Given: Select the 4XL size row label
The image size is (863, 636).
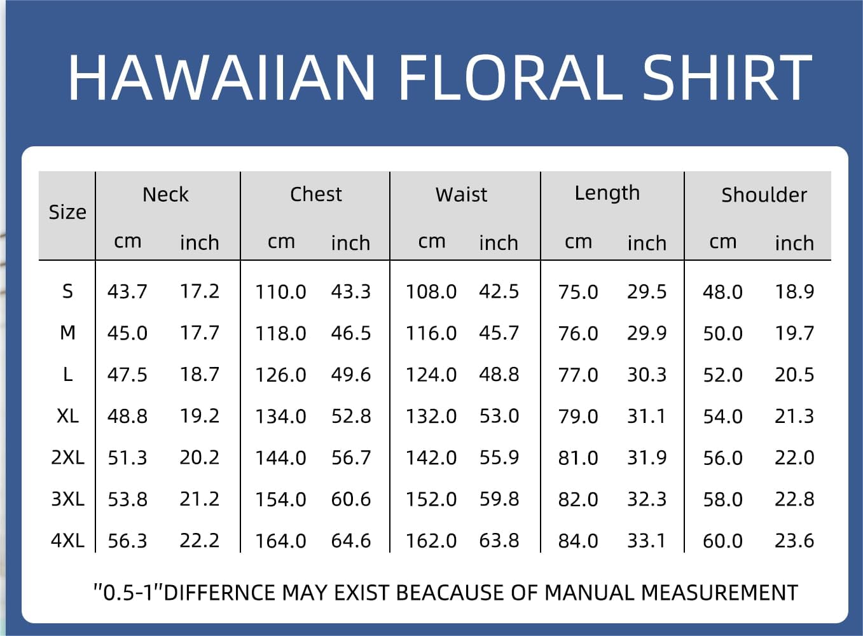Looking at the screenshot, I should click(x=67, y=541).
